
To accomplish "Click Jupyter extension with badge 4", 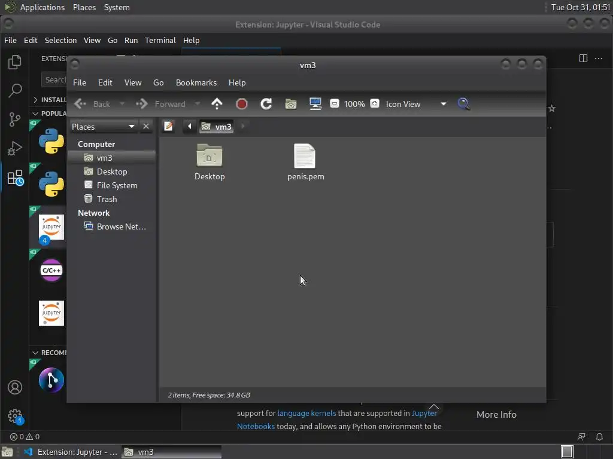I will [51, 228].
